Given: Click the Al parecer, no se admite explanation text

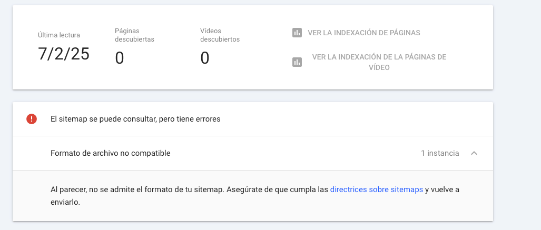Looking at the screenshot, I should pyautogui.click(x=254, y=195).
